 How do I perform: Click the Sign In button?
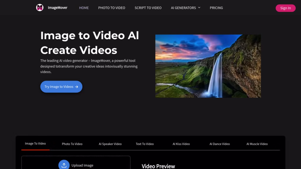pos(285,8)
